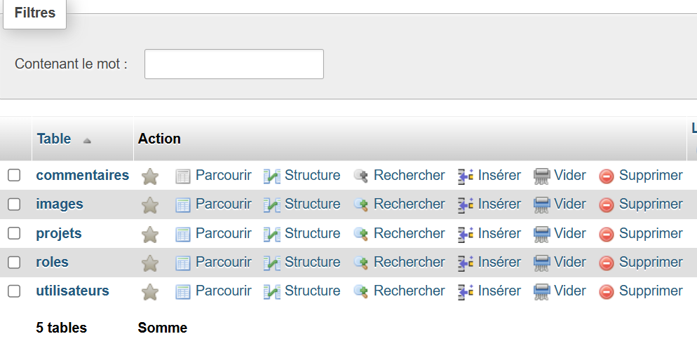Select the roles table checkbox

(14, 262)
